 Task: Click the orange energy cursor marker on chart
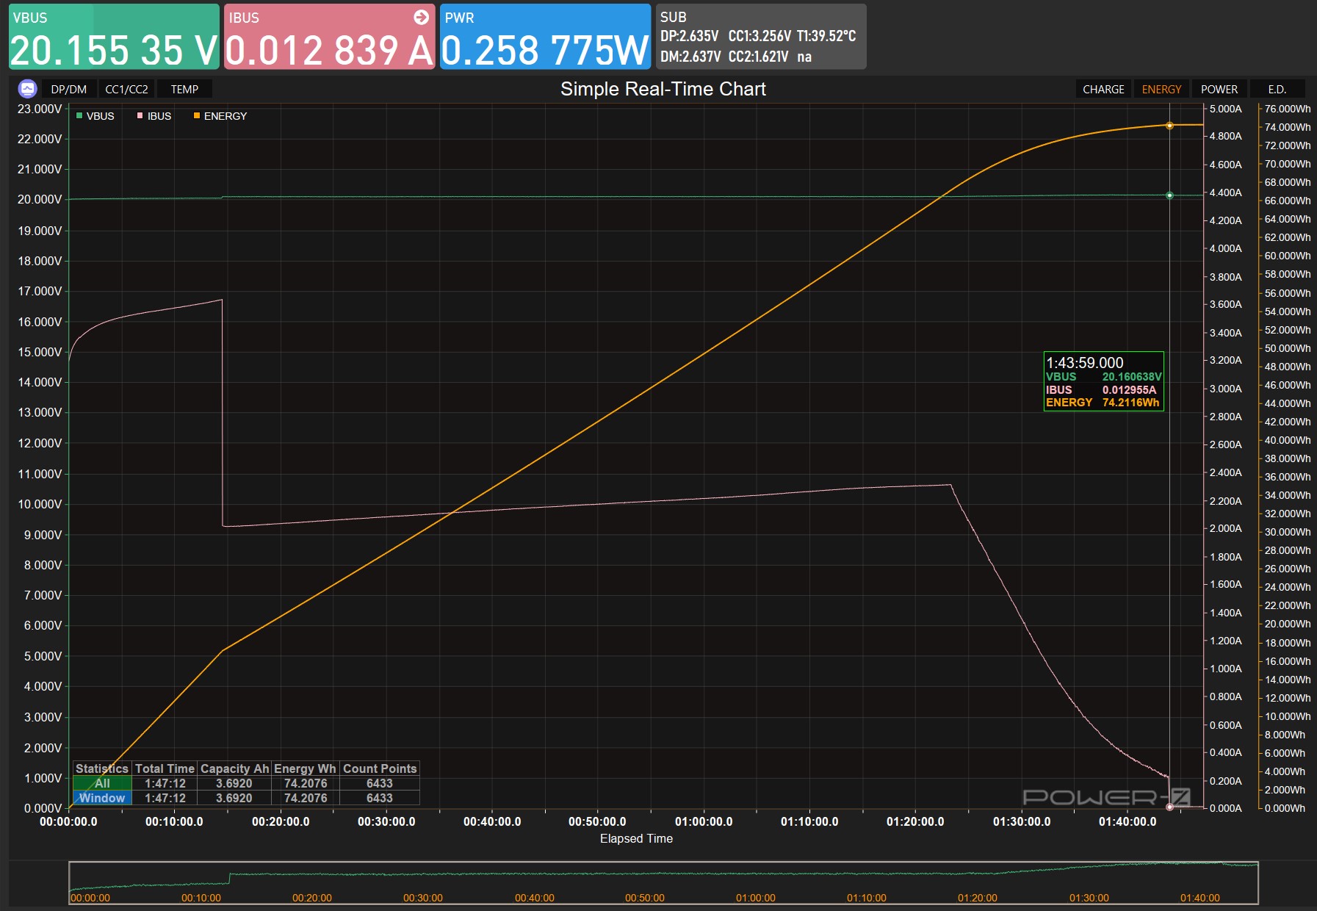(1169, 126)
